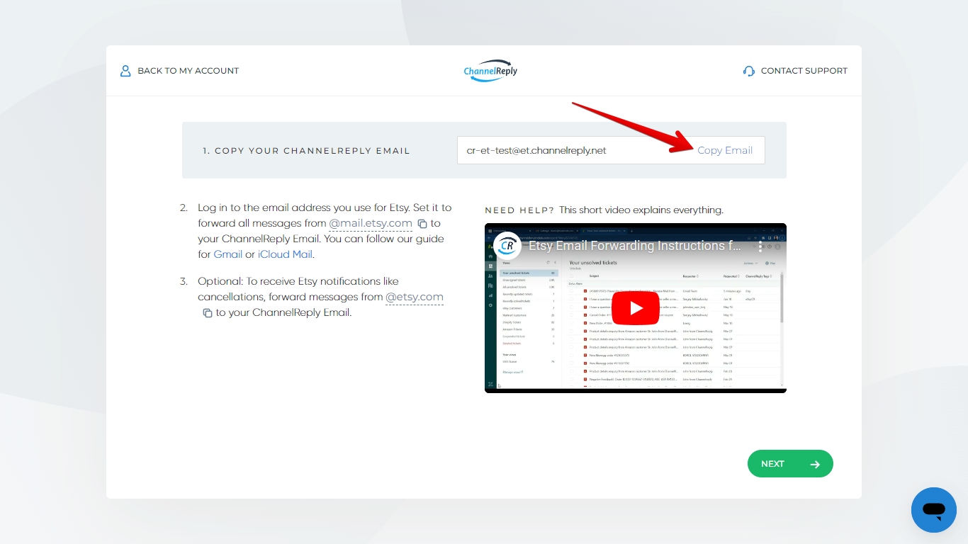Select the ChannelReply email address field
This screenshot has width=968, height=544.
click(x=611, y=150)
